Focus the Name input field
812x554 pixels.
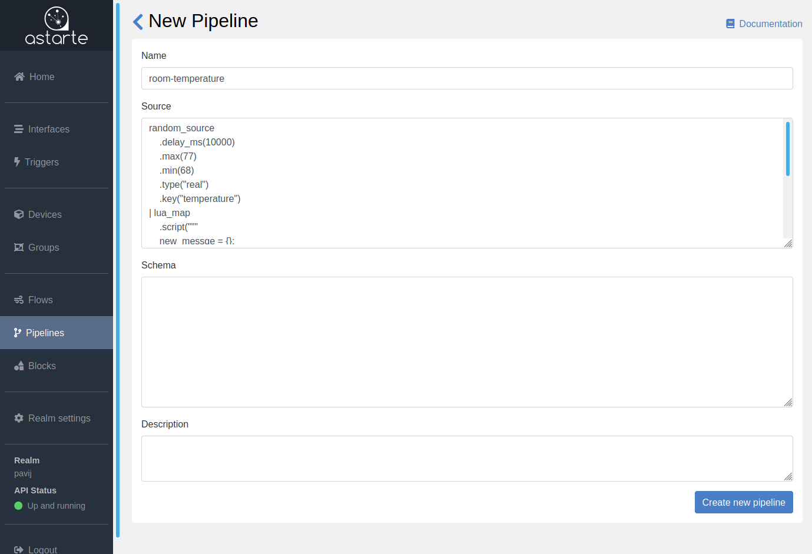467,78
